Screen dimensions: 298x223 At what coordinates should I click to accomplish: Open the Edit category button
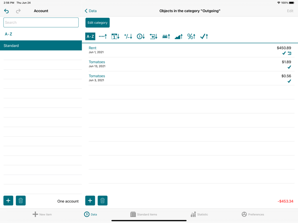pos(97,23)
